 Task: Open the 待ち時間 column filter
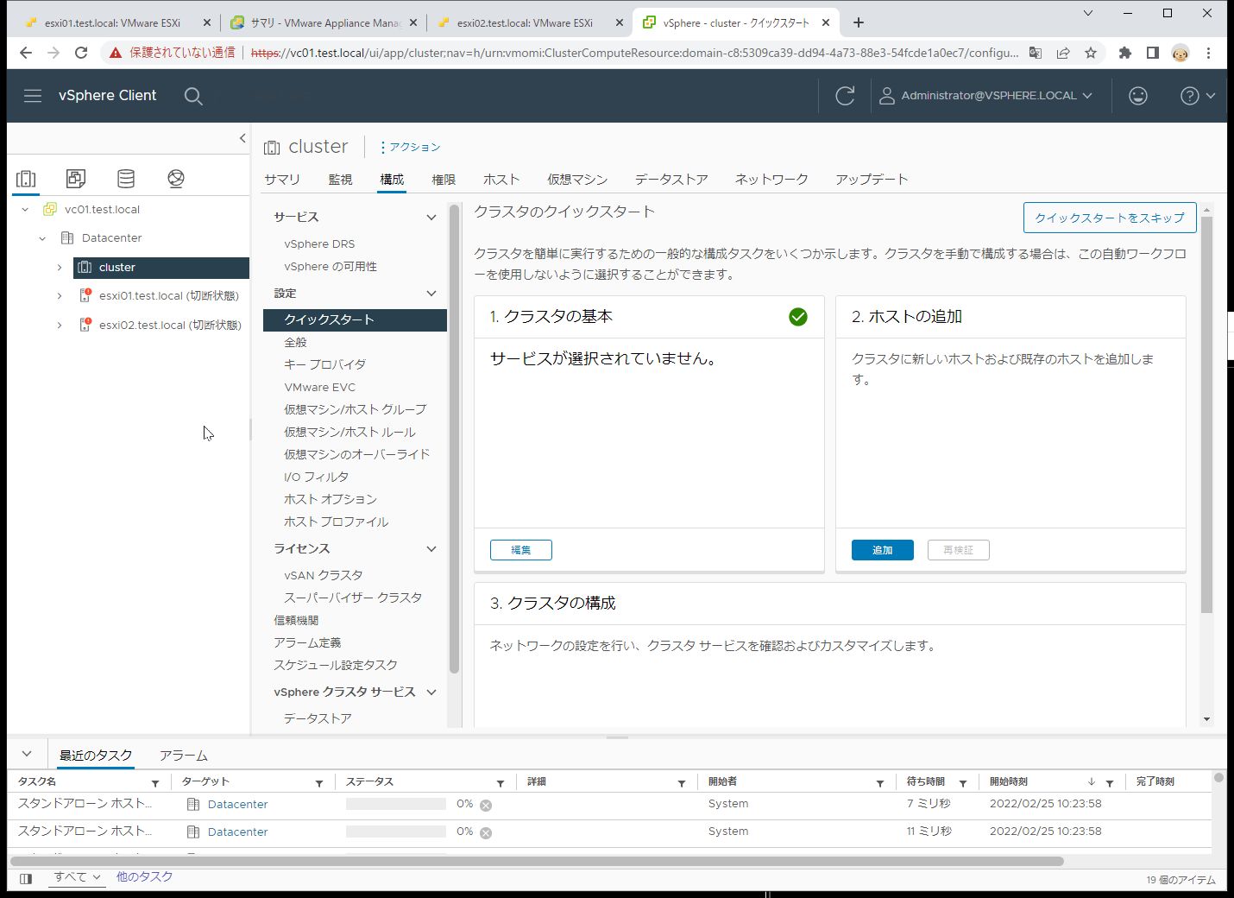tap(963, 783)
